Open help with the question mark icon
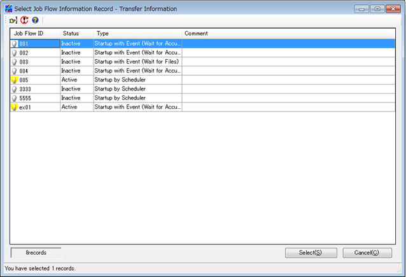This screenshot has height=277, width=406. (35, 20)
